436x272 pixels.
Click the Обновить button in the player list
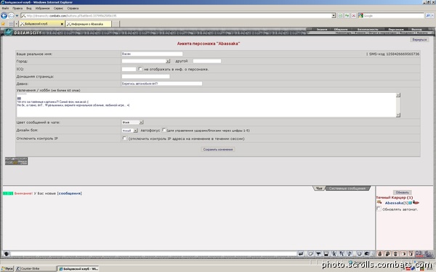(x=402, y=192)
